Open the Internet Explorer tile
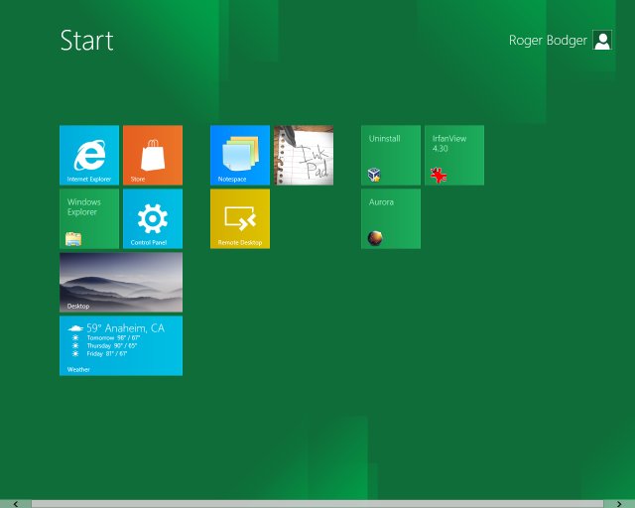 [x=89, y=155]
